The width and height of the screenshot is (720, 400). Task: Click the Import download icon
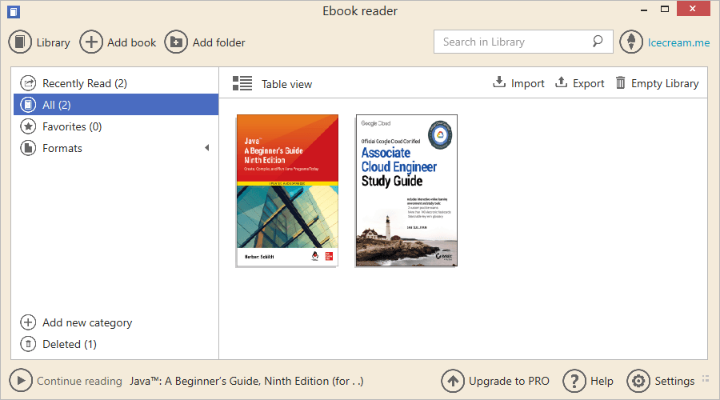click(x=499, y=82)
